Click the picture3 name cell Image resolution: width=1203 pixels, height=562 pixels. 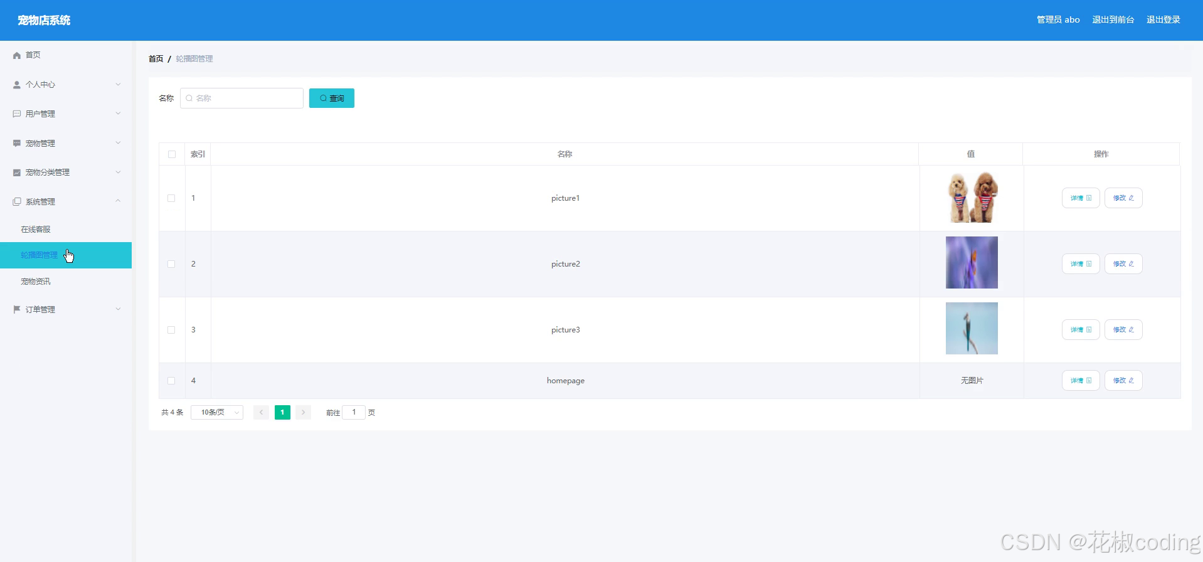click(x=565, y=330)
